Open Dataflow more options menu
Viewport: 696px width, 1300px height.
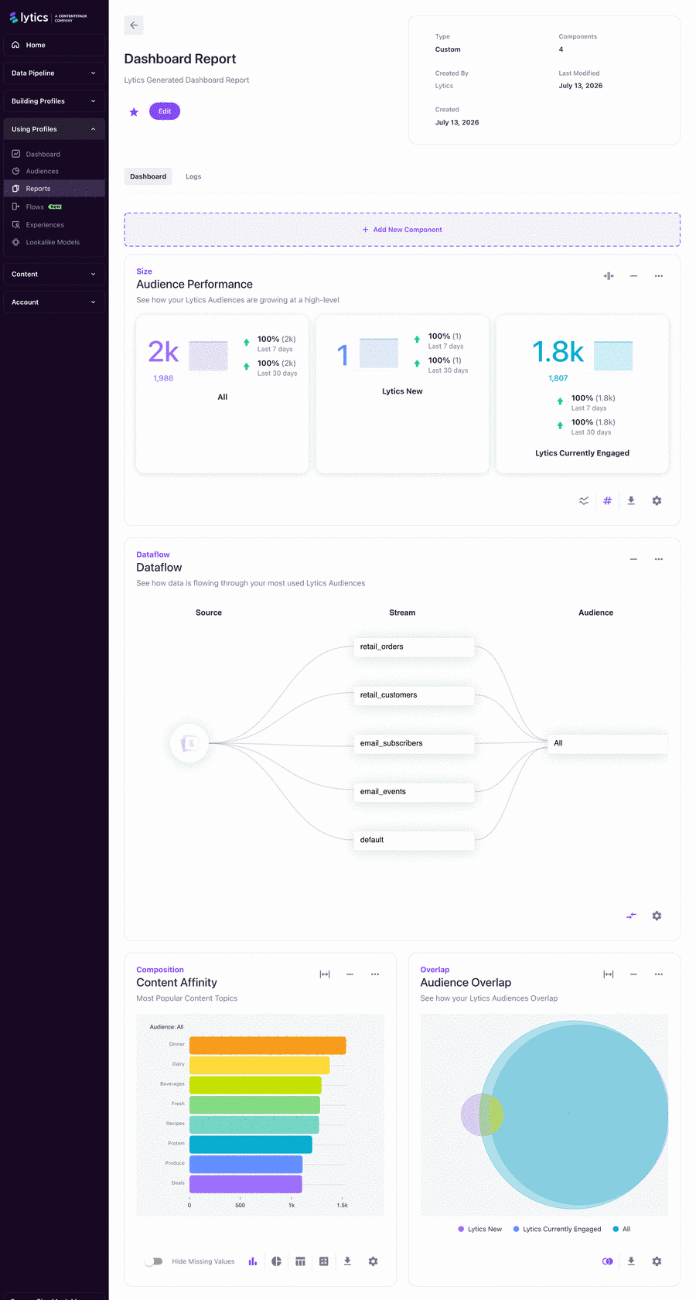(659, 559)
